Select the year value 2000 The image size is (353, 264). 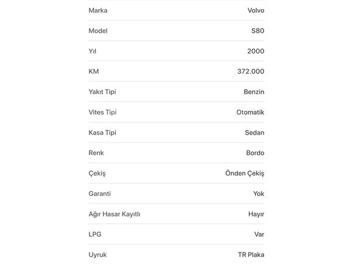click(256, 51)
